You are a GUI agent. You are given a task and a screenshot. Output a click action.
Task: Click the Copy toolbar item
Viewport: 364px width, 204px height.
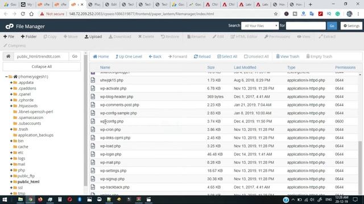[x=50, y=36]
